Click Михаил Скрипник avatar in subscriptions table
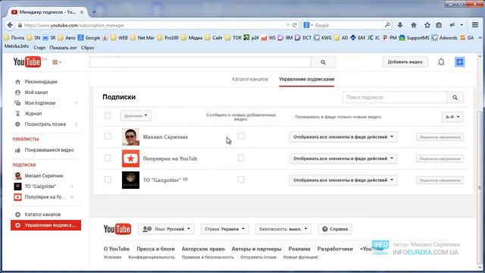 click(130, 136)
